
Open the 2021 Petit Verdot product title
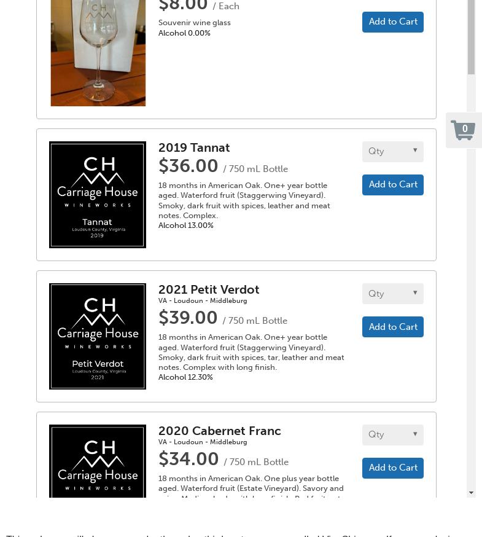click(209, 289)
